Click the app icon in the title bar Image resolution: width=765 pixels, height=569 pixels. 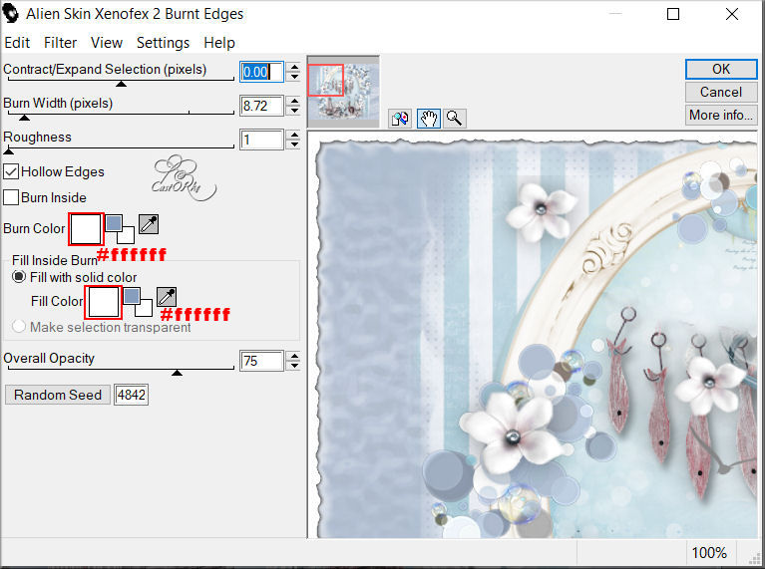tap(10, 13)
